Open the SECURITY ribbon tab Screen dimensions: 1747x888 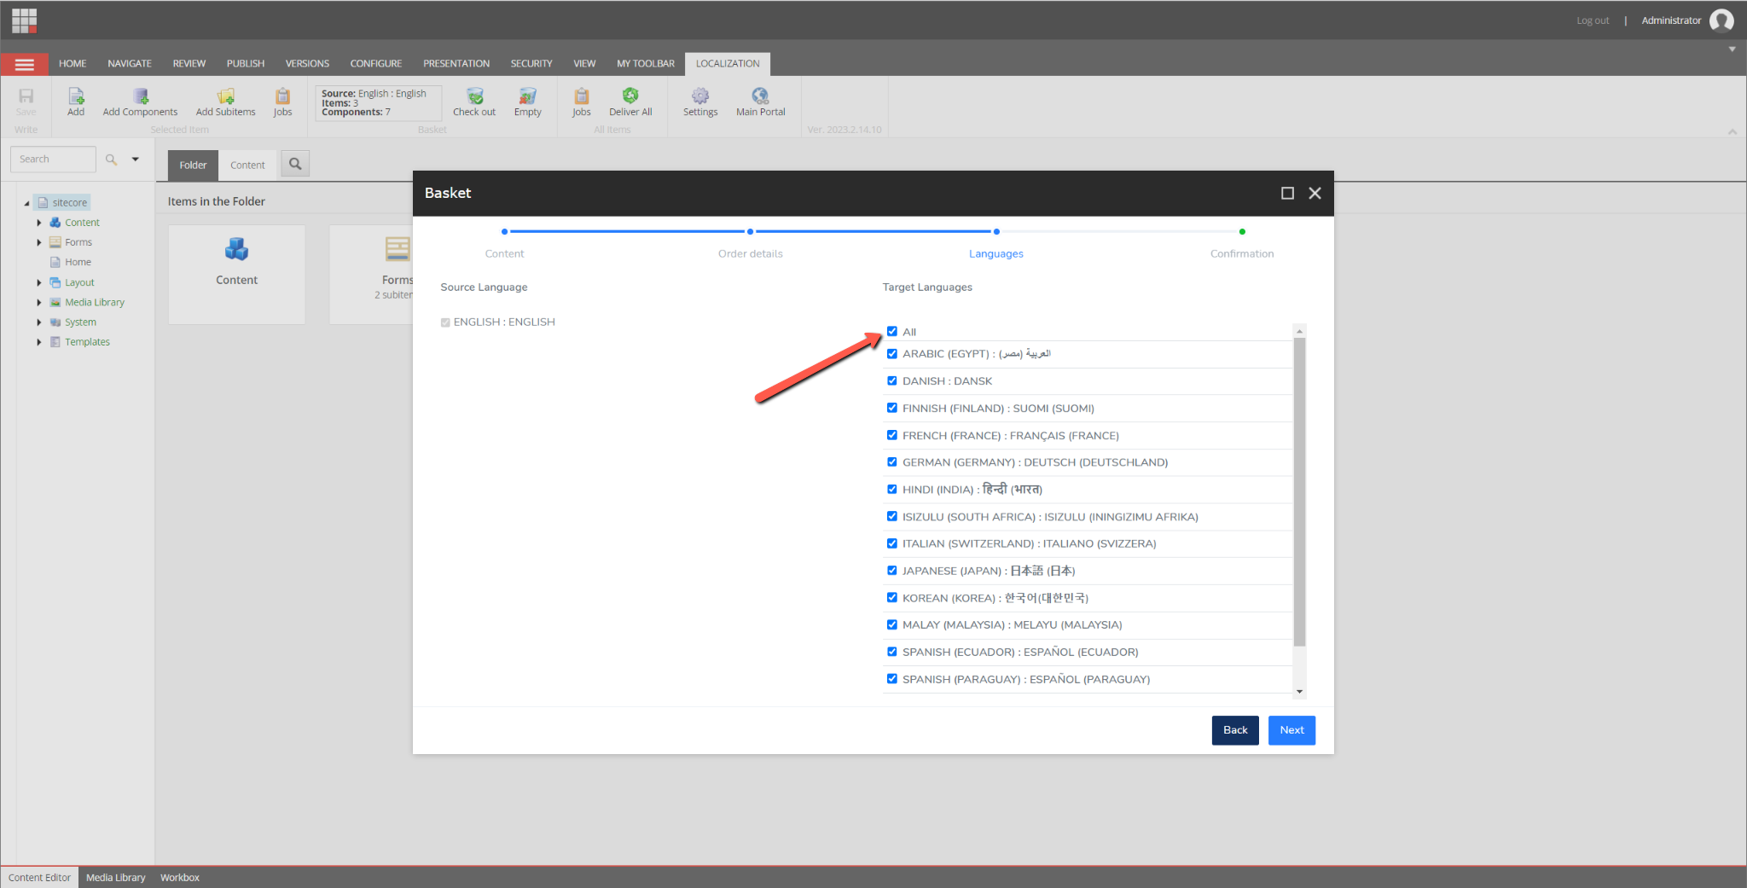[531, 64]
